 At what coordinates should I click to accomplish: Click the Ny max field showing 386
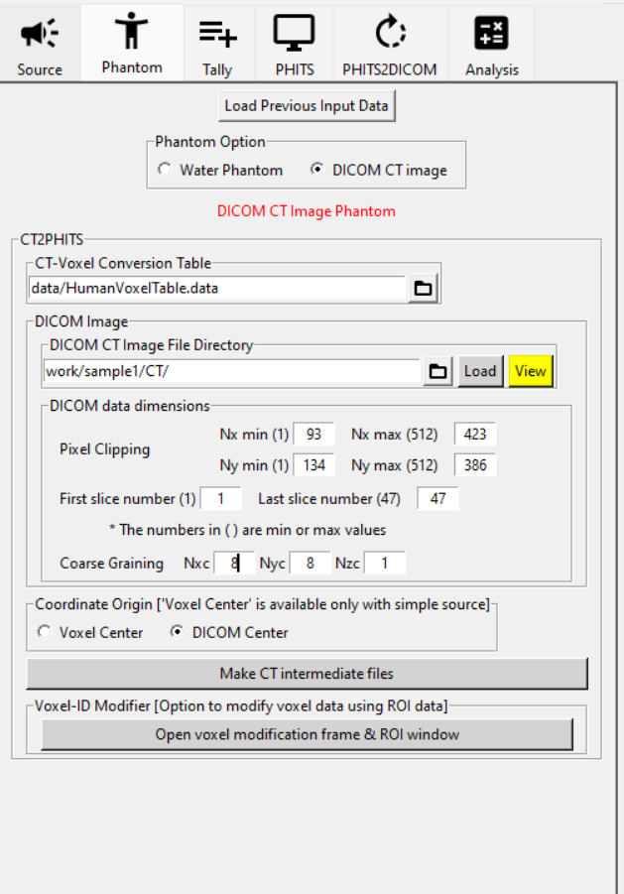coord(474,465)
